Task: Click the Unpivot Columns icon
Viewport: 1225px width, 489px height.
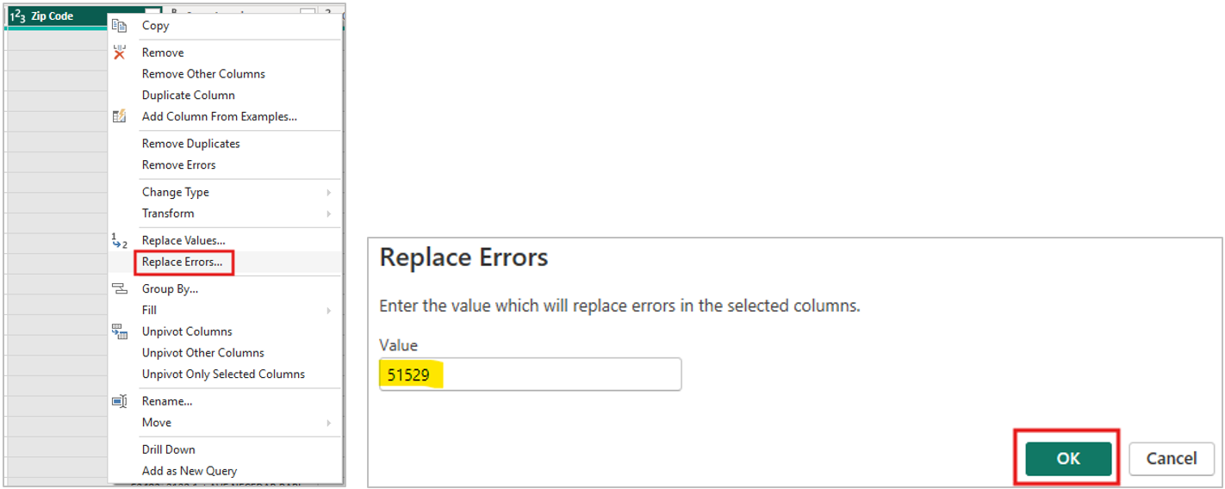Action: (119, 331)
